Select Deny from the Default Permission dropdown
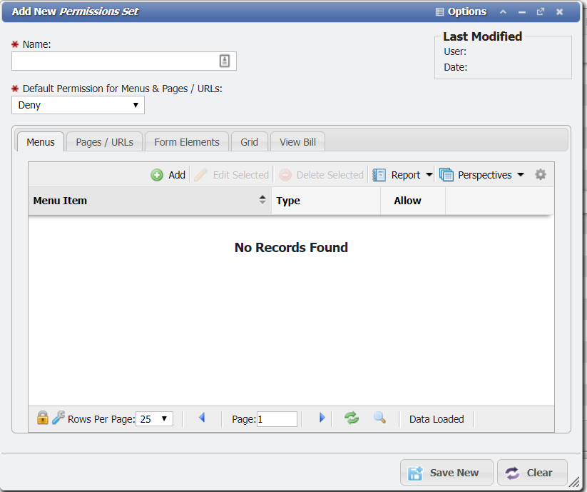Image resolution: width=587 pixels, height=492 pixels. [77, 105]
